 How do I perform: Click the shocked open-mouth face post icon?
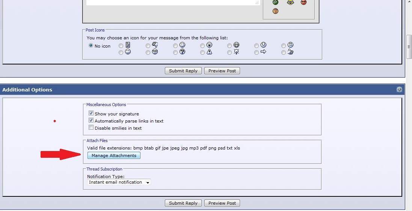click(x=210, y=45)
